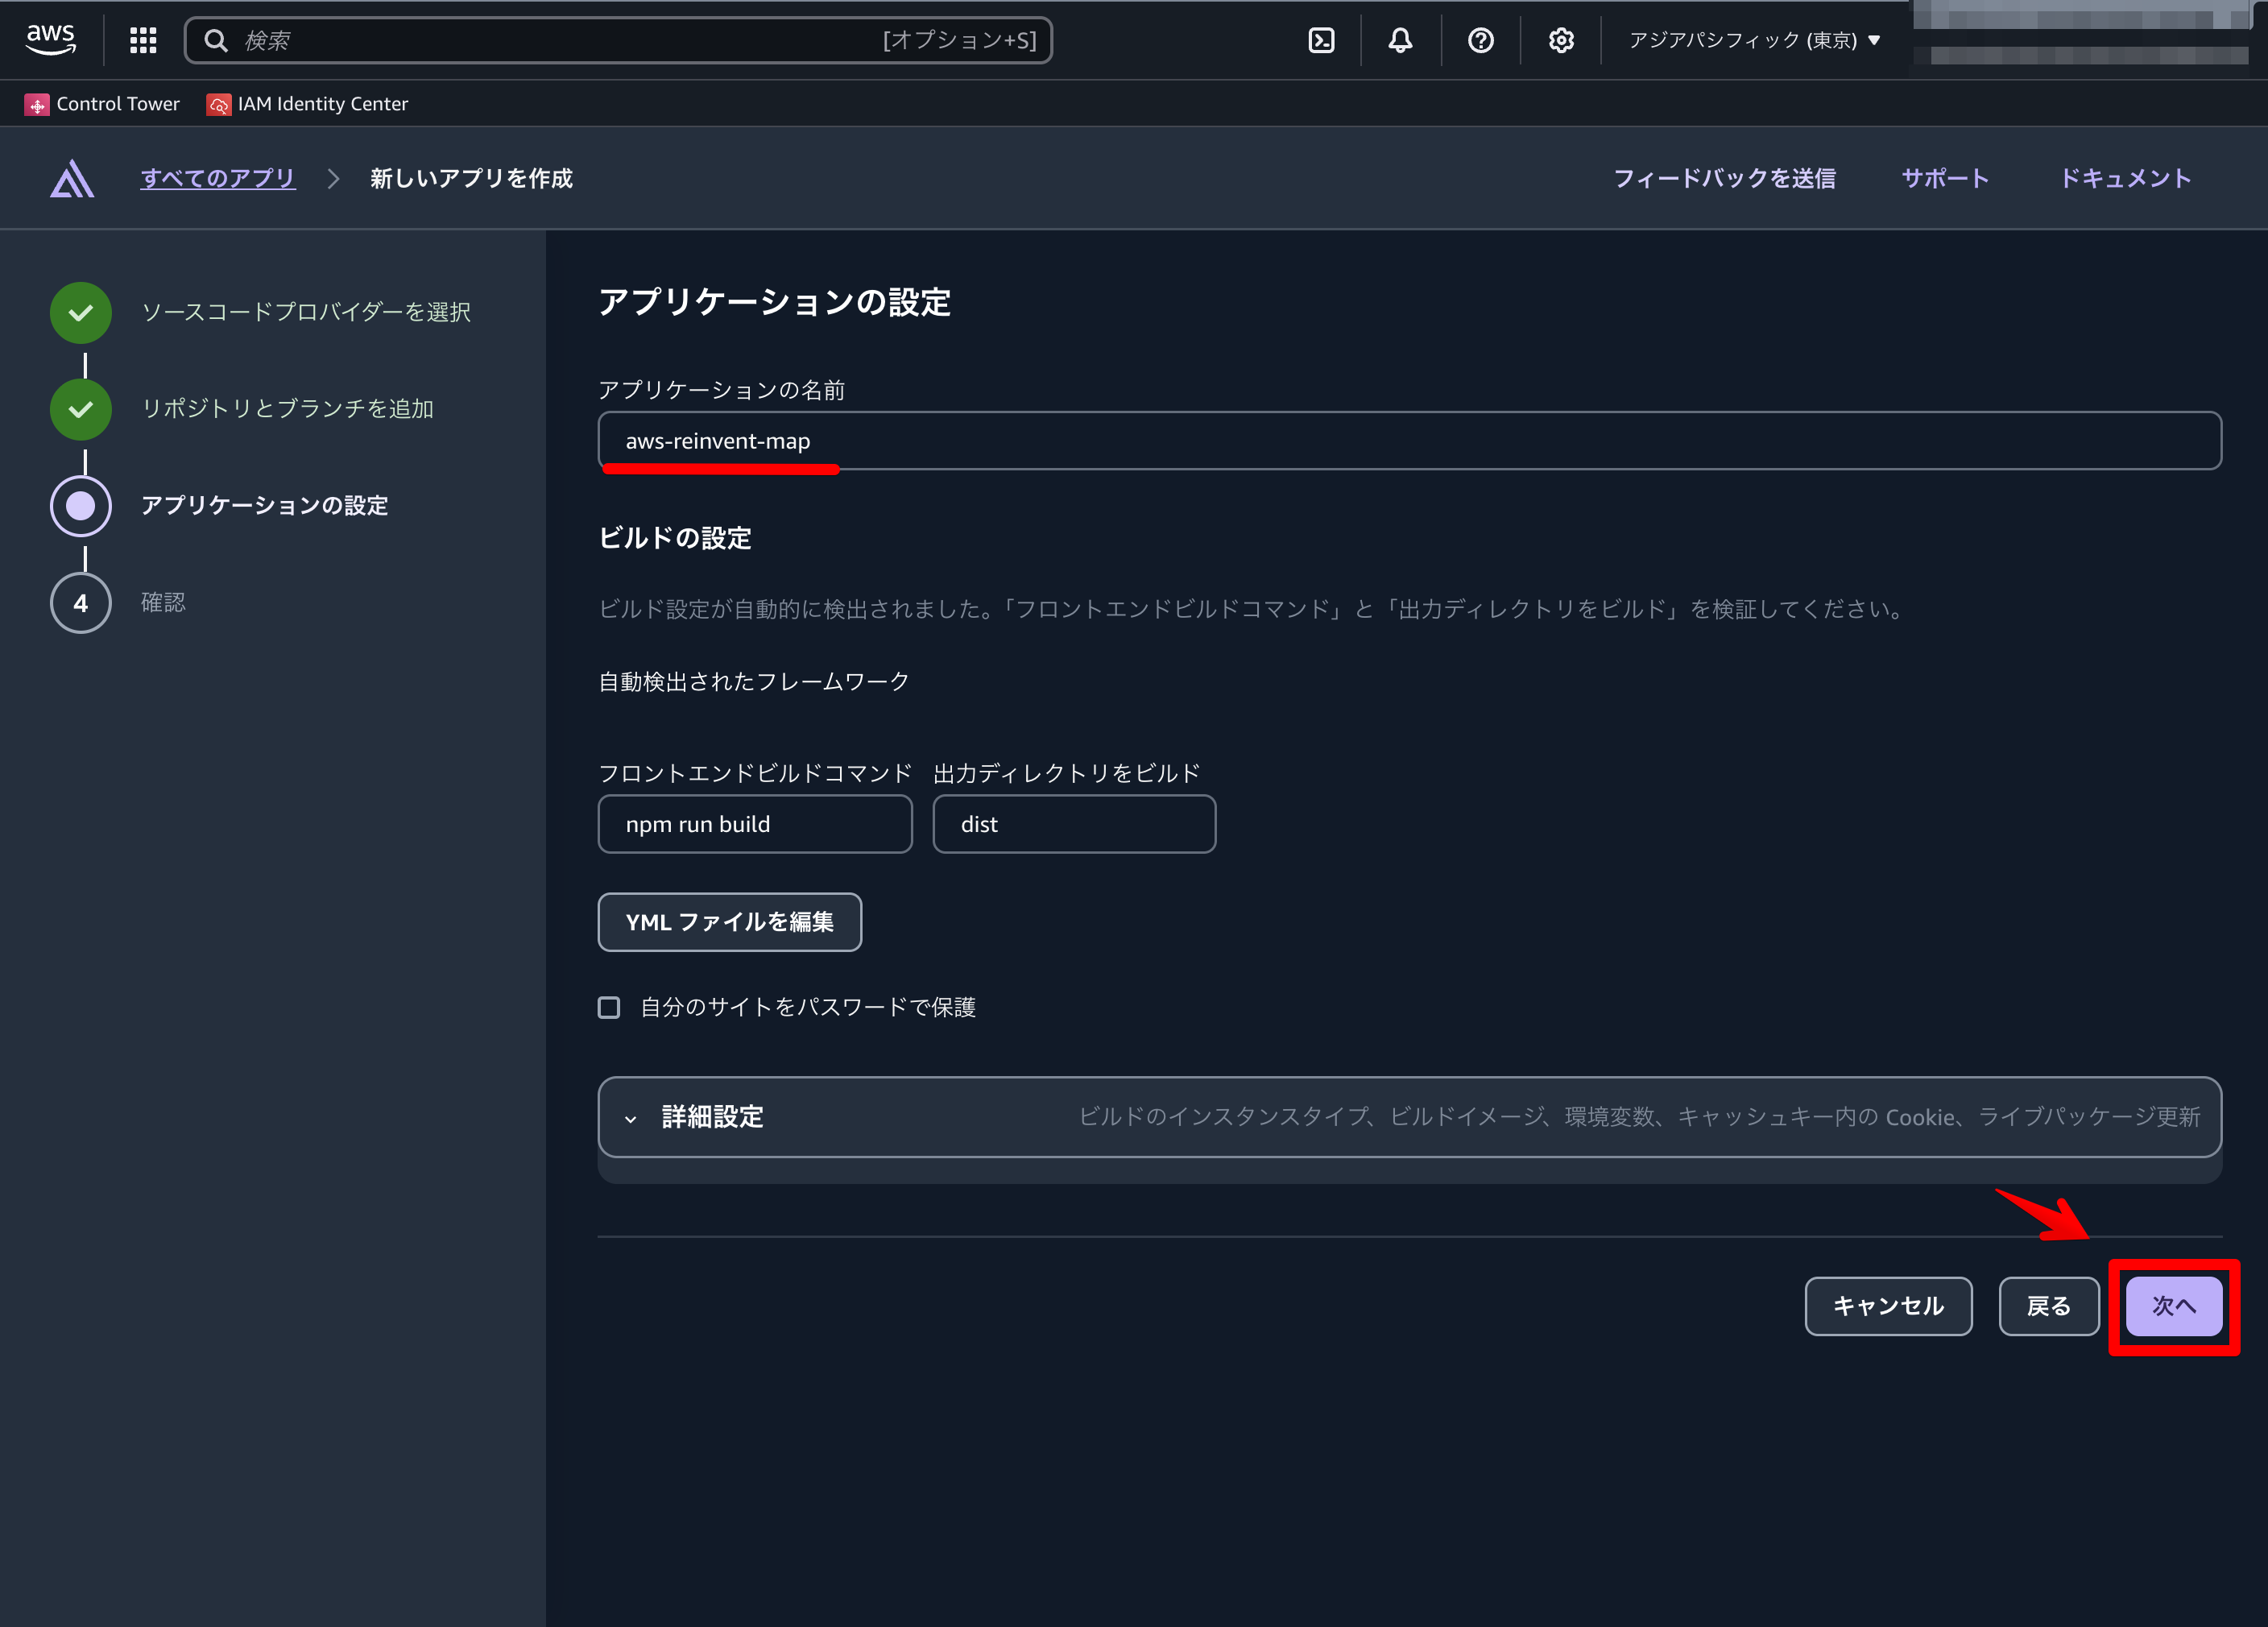
Task: Open the notifications bell icon
Action: pos(1400,40)
